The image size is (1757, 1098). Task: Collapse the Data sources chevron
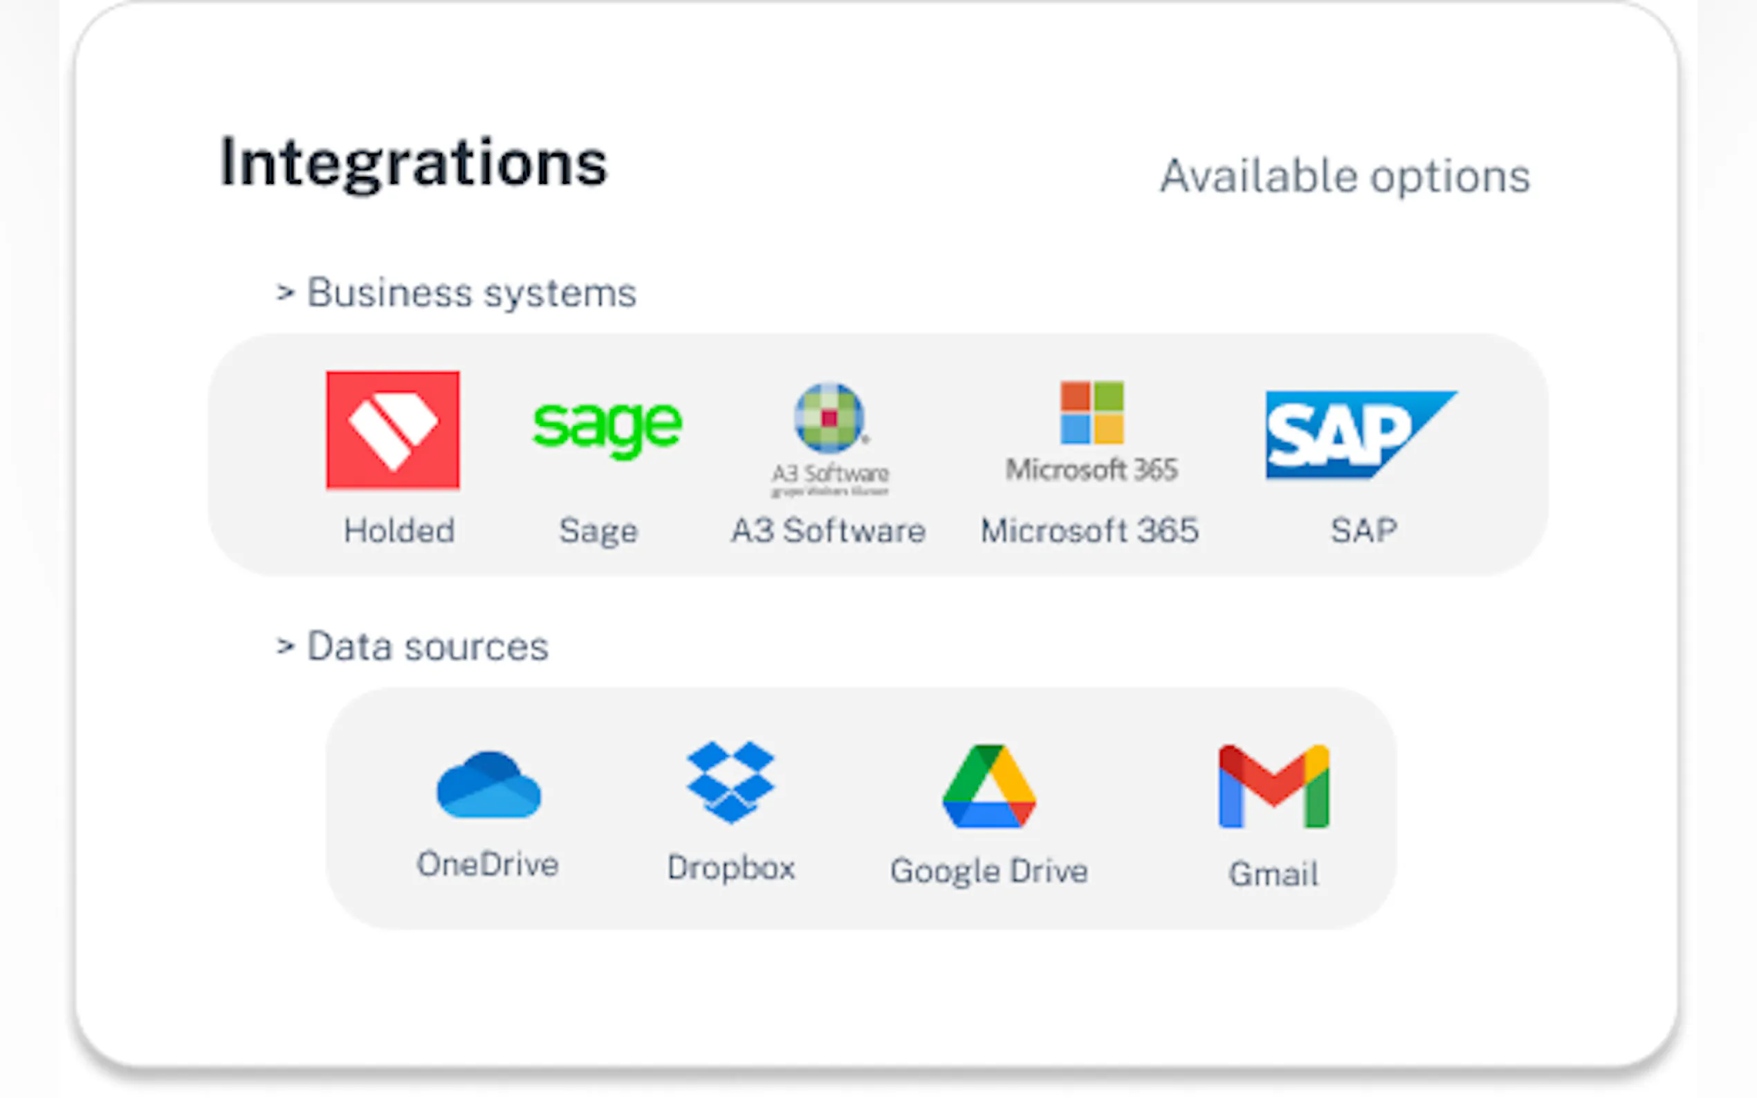286,646
